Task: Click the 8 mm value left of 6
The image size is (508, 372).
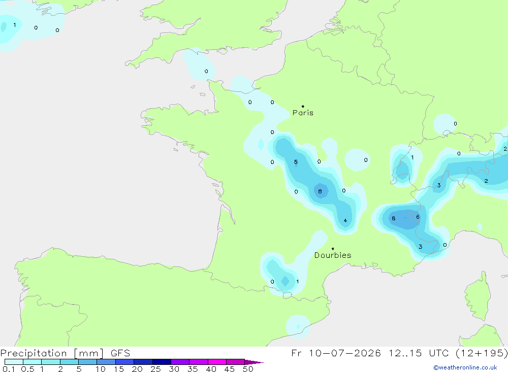Action: click(x=393, y=218)
